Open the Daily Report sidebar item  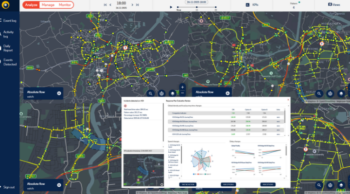click(7, 48)
